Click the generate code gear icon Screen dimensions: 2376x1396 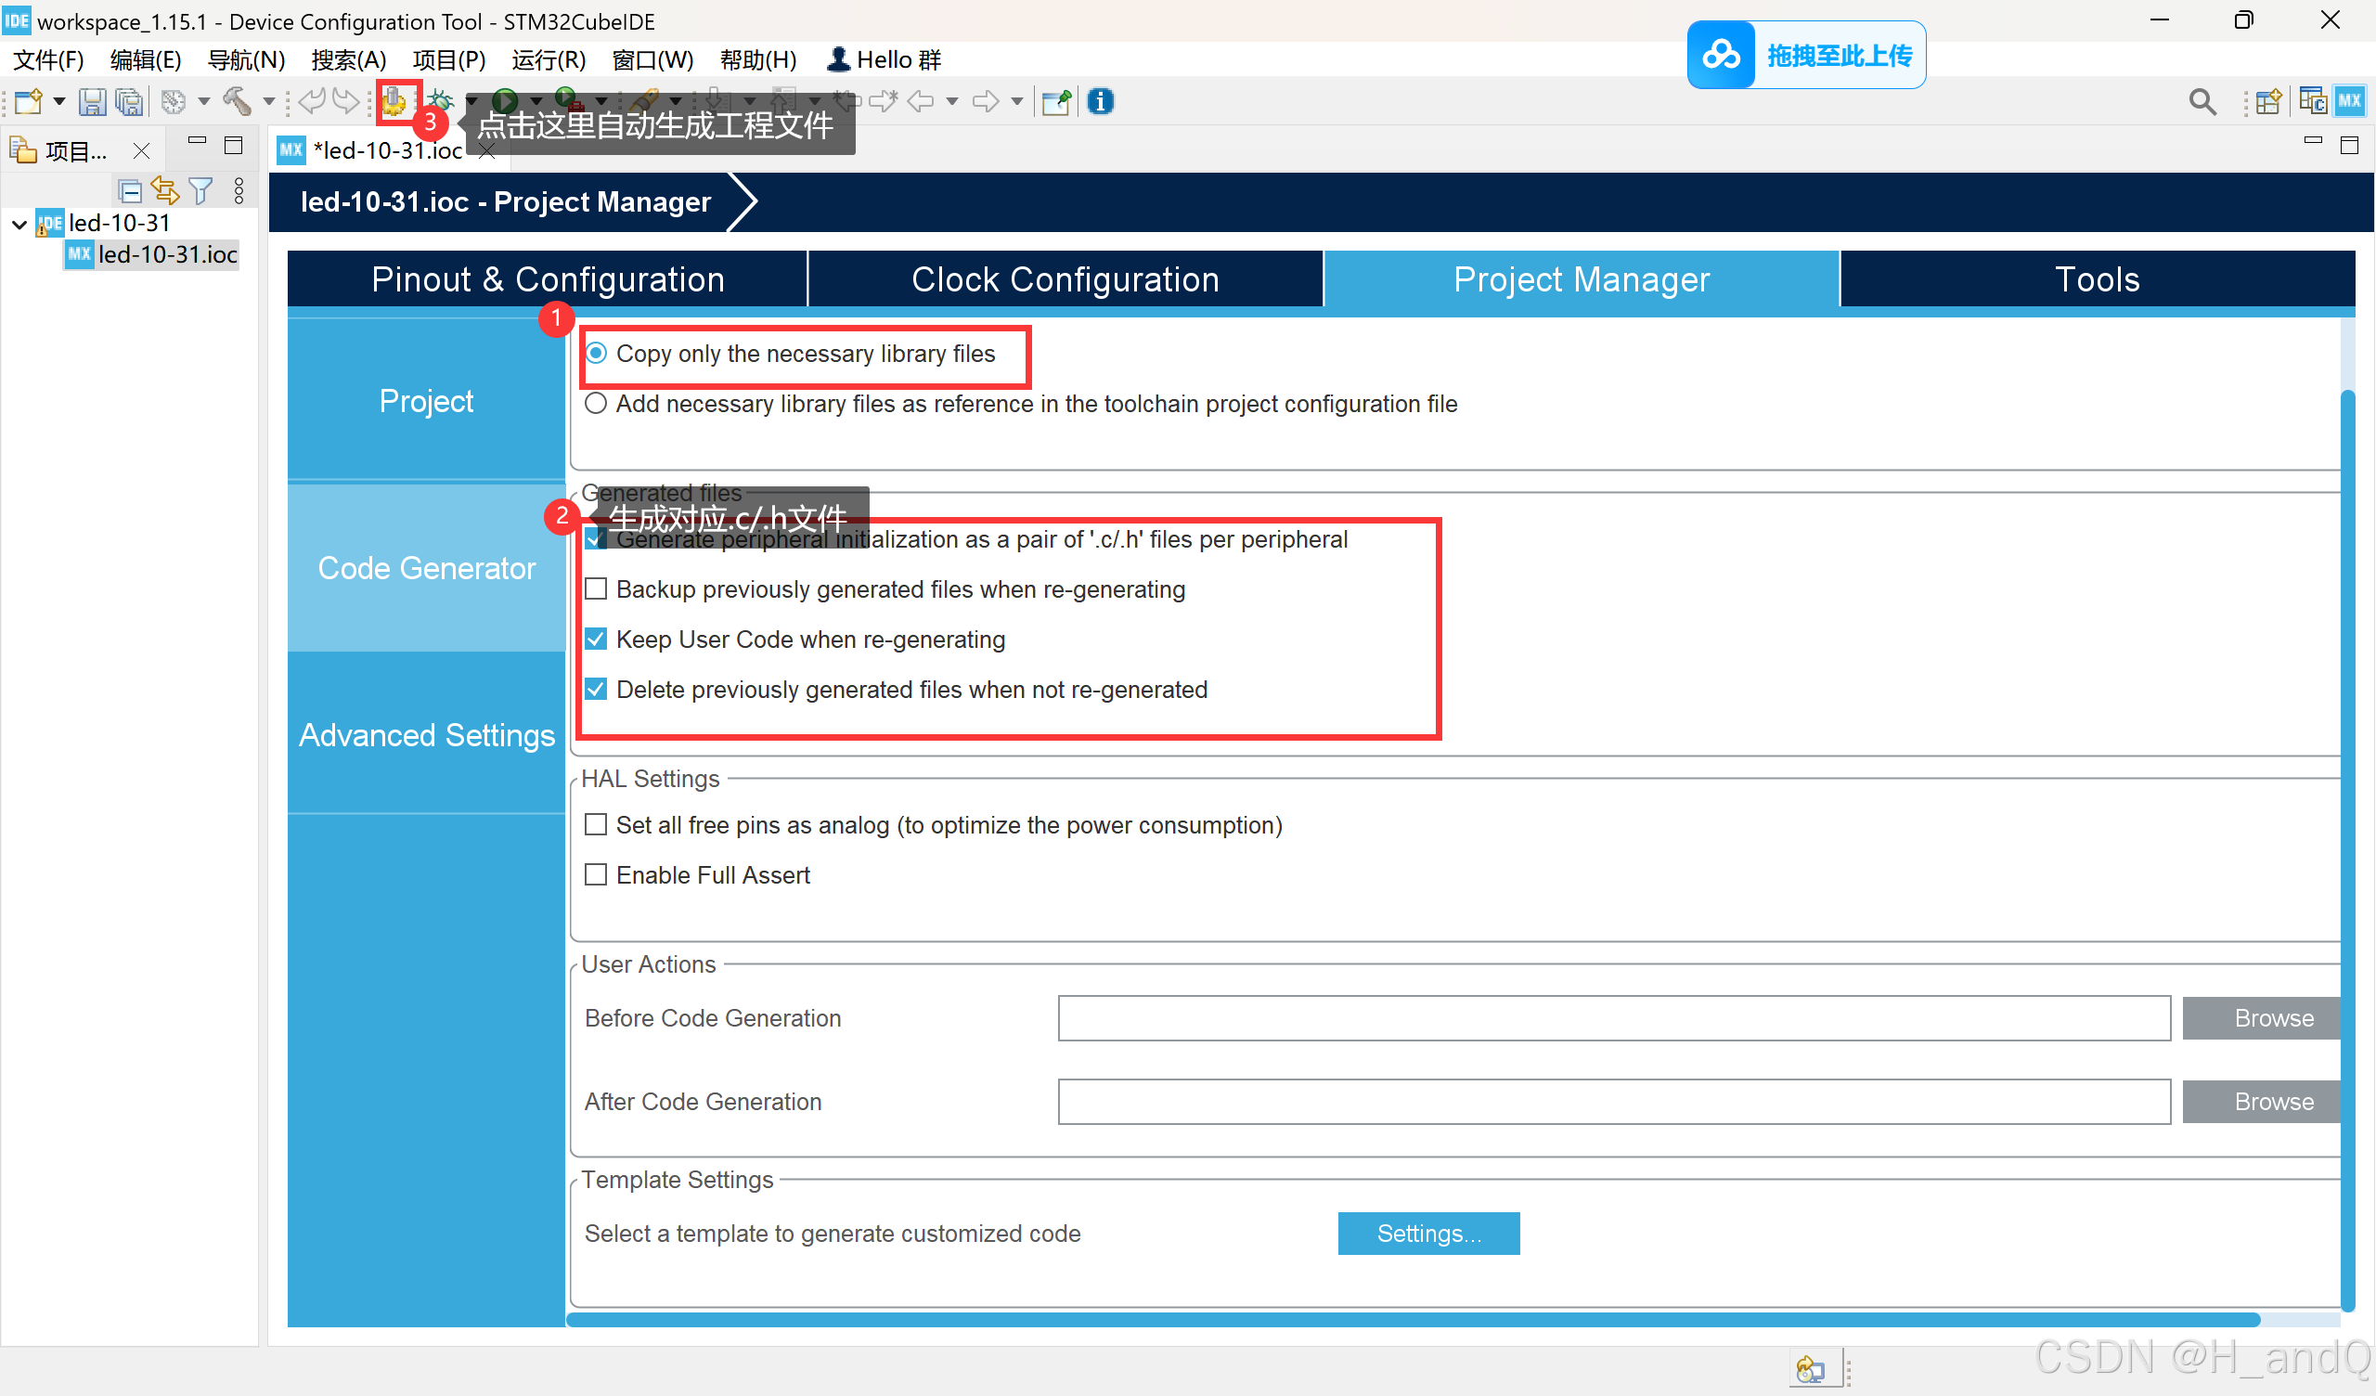(394, 100)
